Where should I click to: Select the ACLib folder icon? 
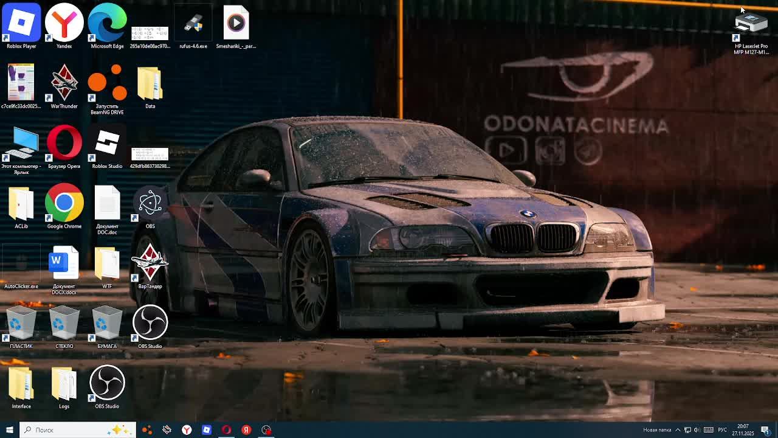21,207
